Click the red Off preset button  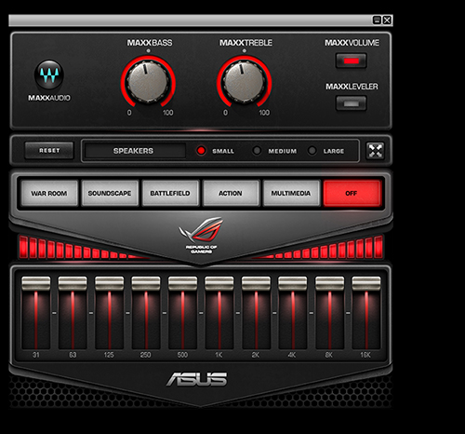tap(352, 193)
